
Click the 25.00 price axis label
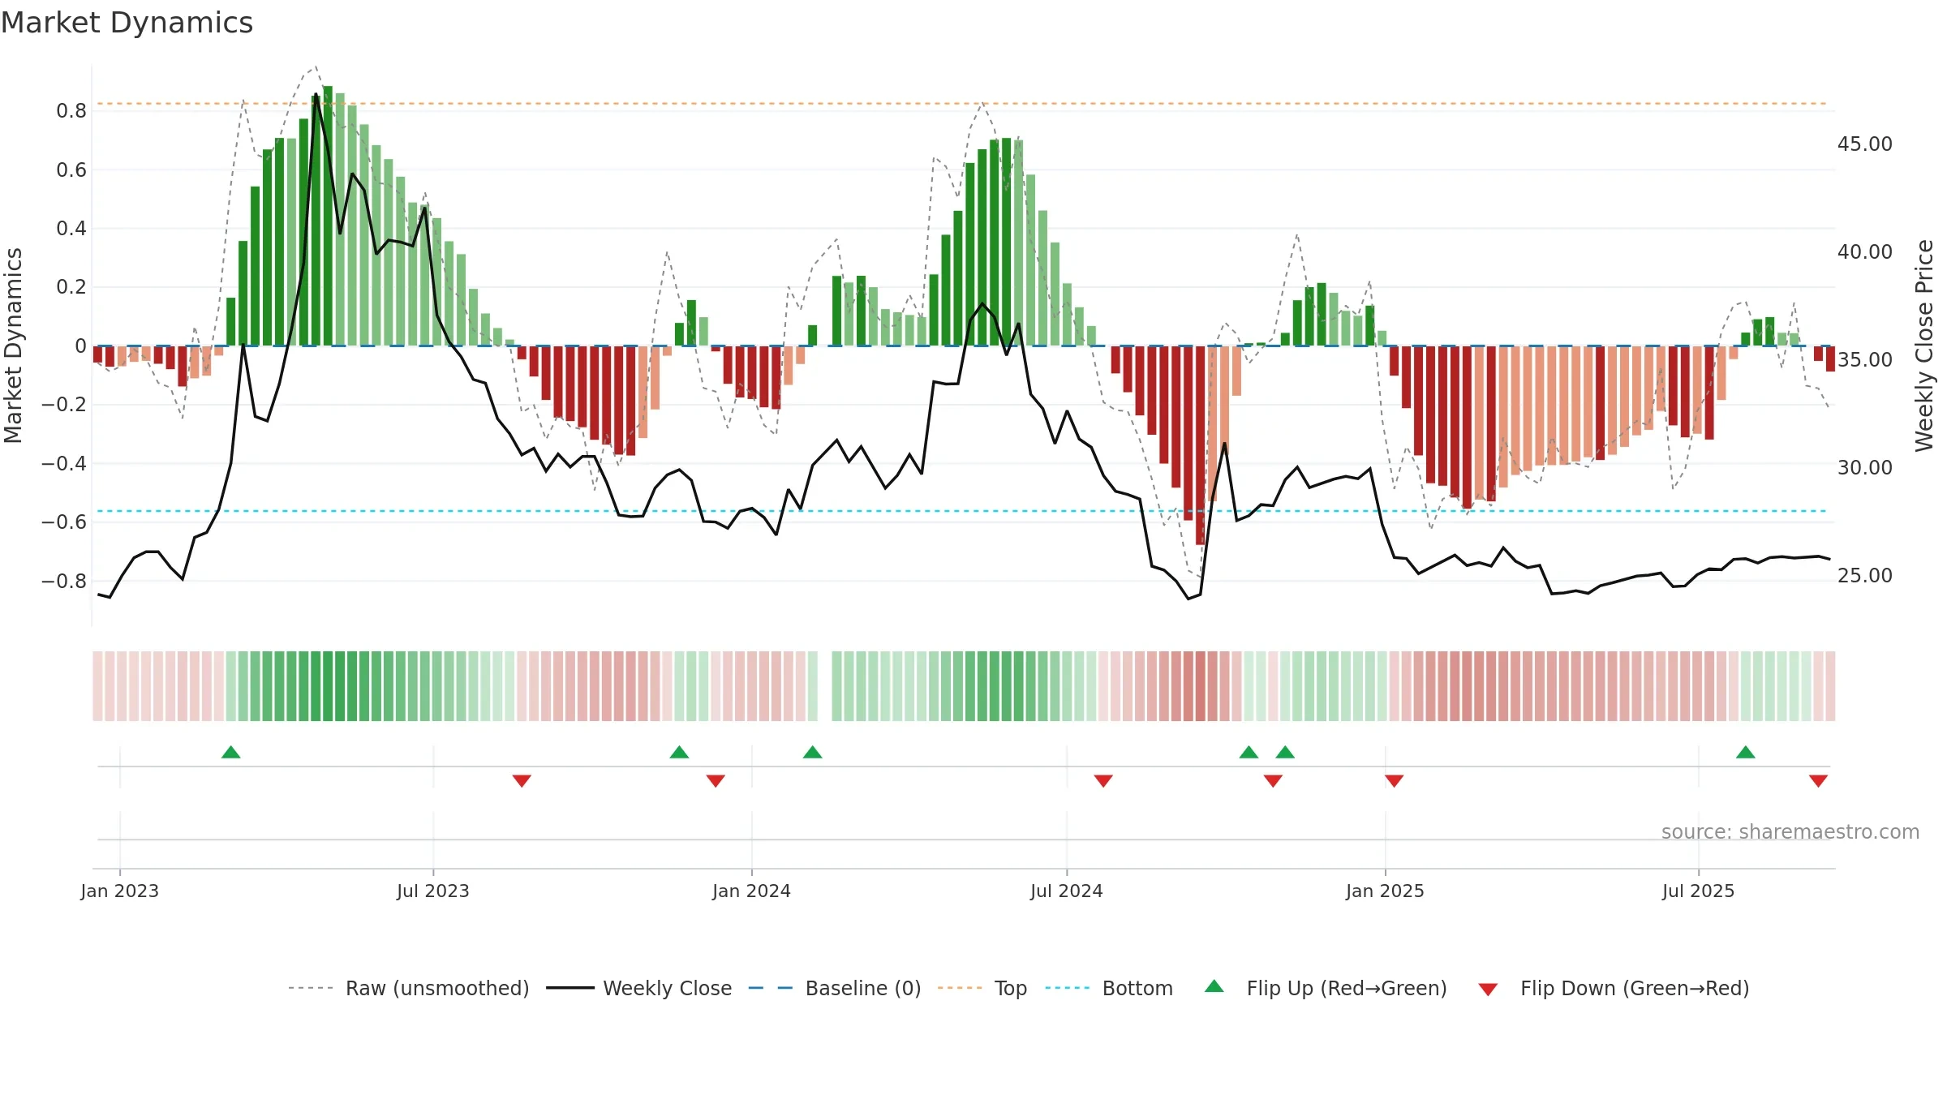pos(1865,576)
